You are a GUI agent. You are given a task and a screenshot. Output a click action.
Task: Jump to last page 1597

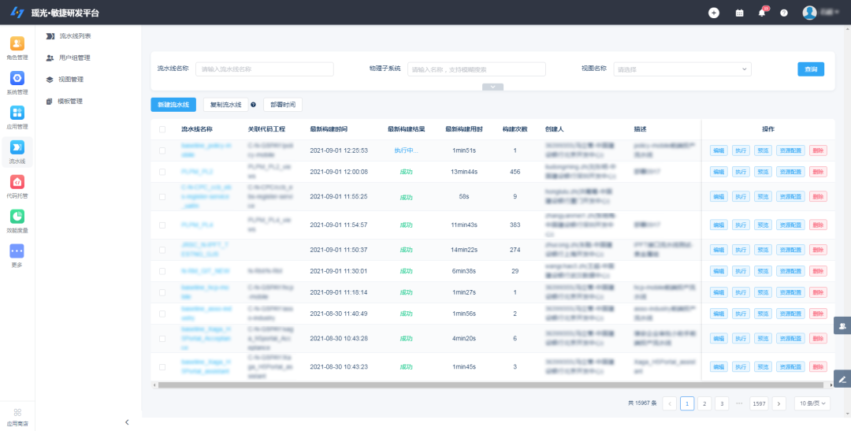pos(760,403)
